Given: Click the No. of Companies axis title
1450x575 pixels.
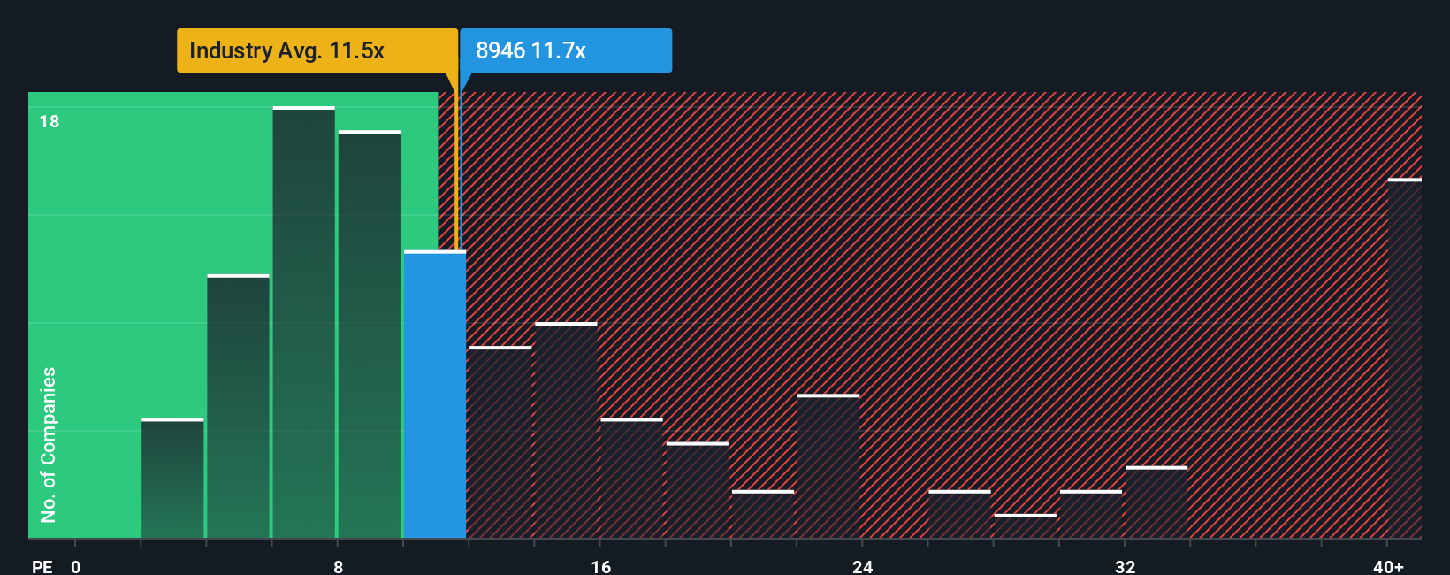Looking at the screenshot, I should (48, 444).
